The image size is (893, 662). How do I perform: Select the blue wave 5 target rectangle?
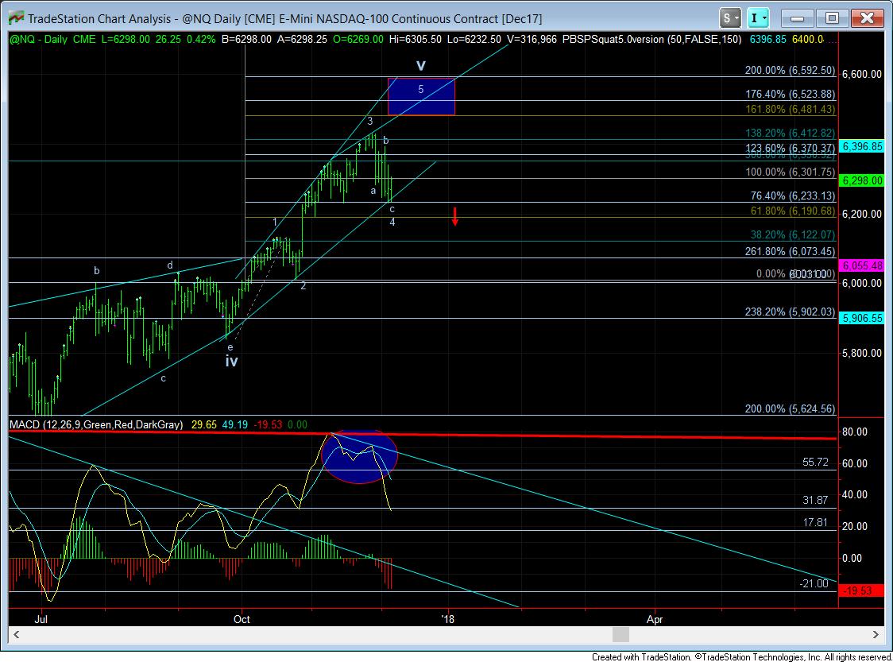(x=421, y=96)
